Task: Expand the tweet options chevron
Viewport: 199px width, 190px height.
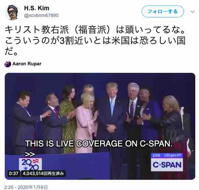Action: [x=193, y=12]
